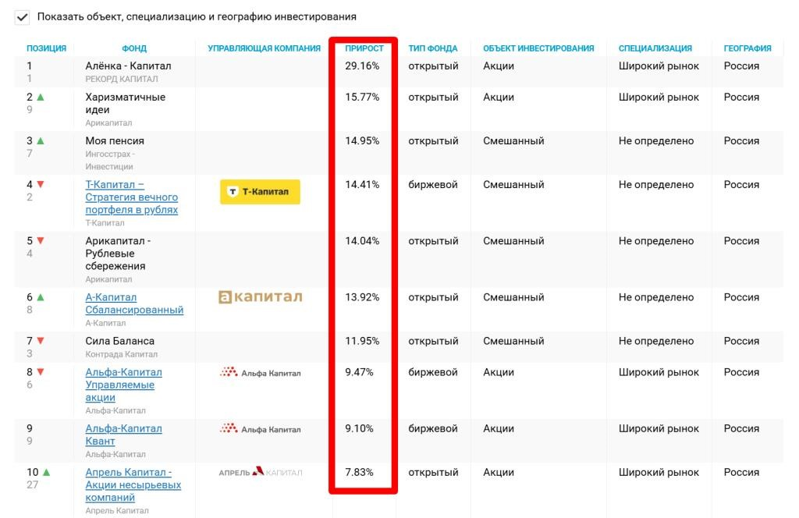Click green up arrow beside position 10

[46, 472]
